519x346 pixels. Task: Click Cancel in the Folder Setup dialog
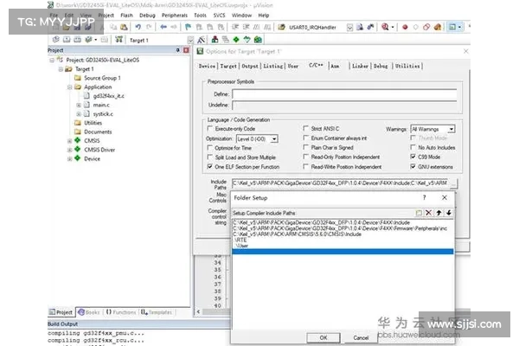click(361, 337)
